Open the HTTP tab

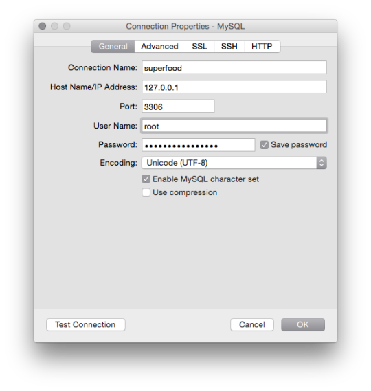pos(262,46)
